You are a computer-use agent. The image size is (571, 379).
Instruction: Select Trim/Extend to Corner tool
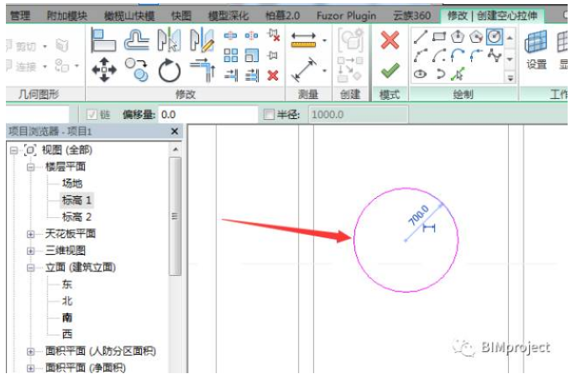[202, 70]
